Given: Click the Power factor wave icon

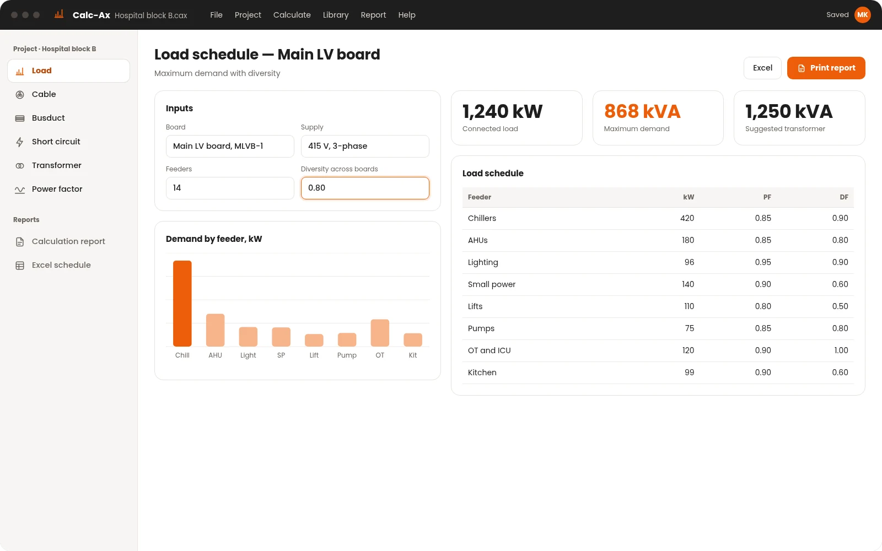Looking at the screenshot, I should [20, 190].
